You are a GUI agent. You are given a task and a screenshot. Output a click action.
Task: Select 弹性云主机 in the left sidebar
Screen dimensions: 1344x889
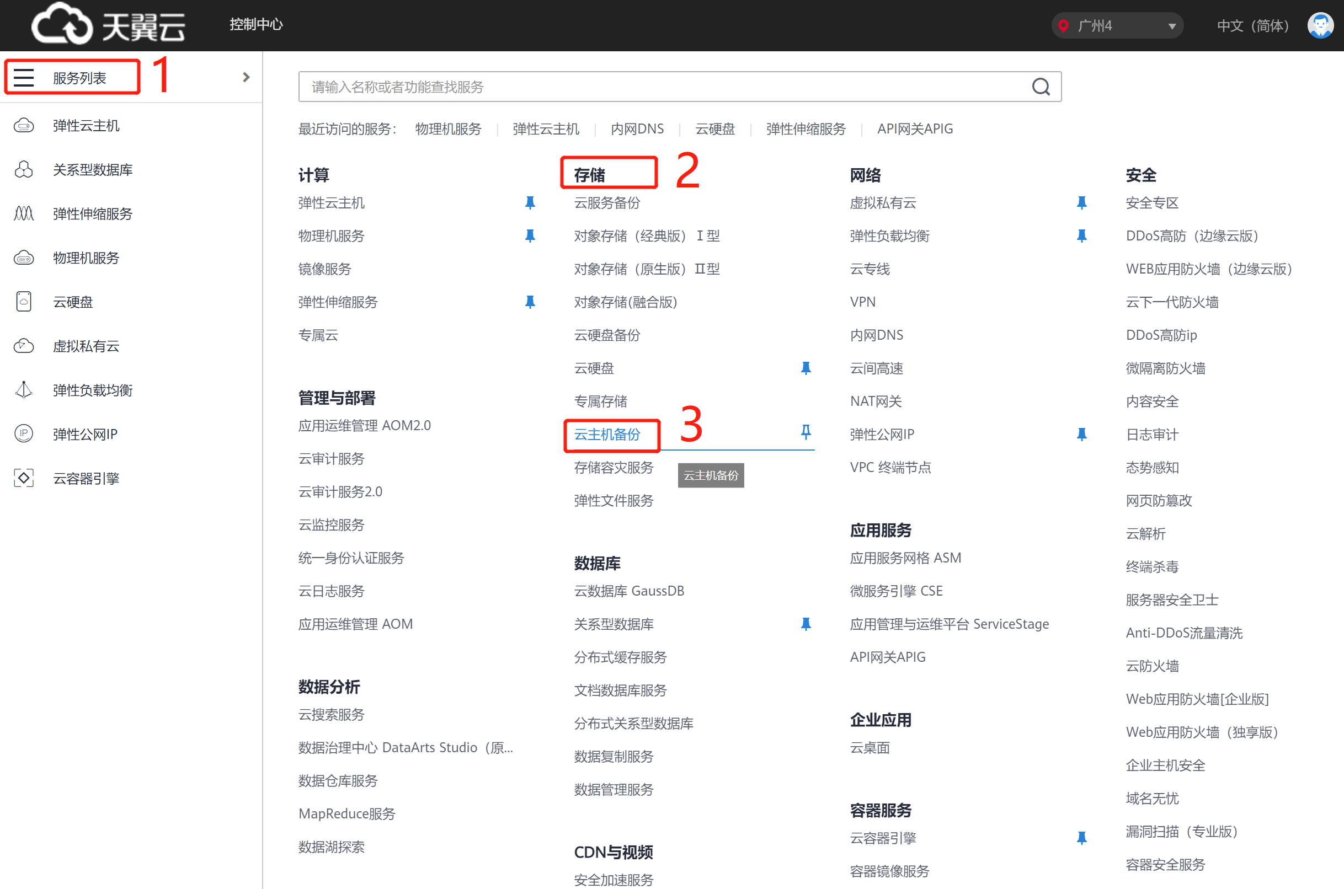click(86, 125)
